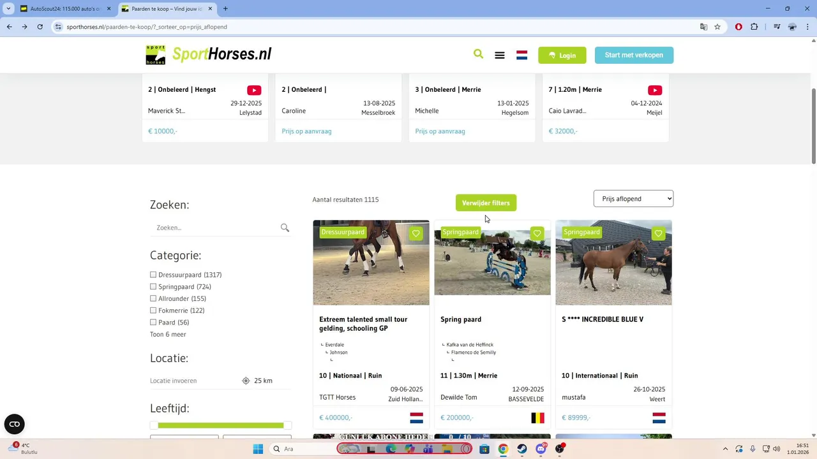
Task: Favorite the Spring paard listing
Action: tap(537, 233)
